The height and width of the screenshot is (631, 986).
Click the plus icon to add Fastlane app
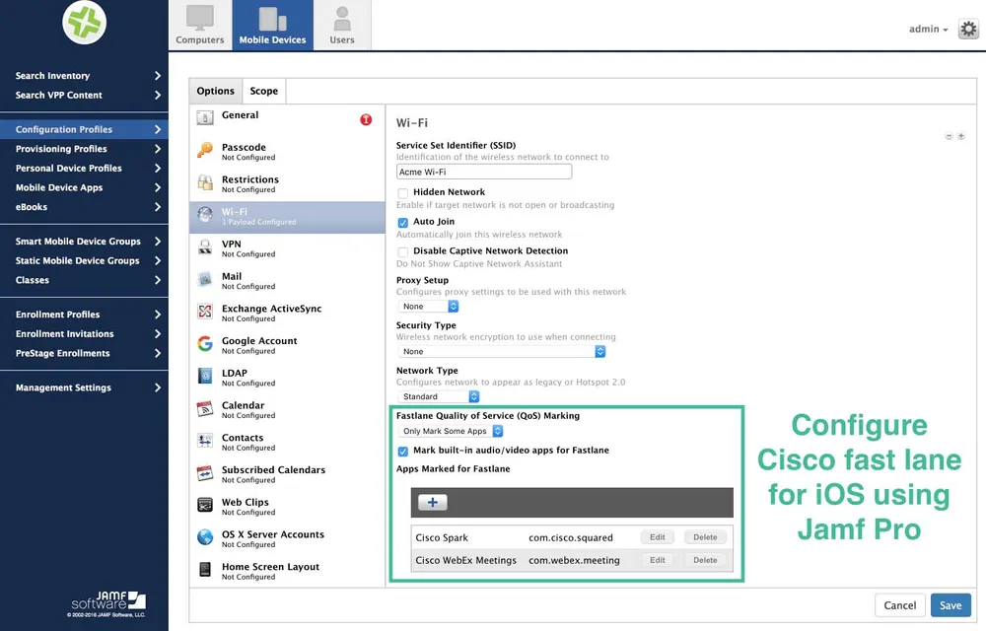[433, 502]
